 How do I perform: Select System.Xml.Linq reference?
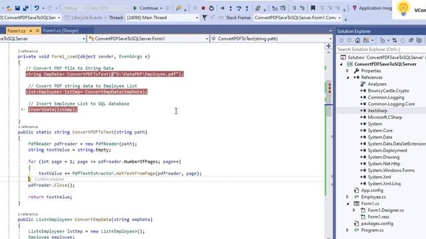384,184
